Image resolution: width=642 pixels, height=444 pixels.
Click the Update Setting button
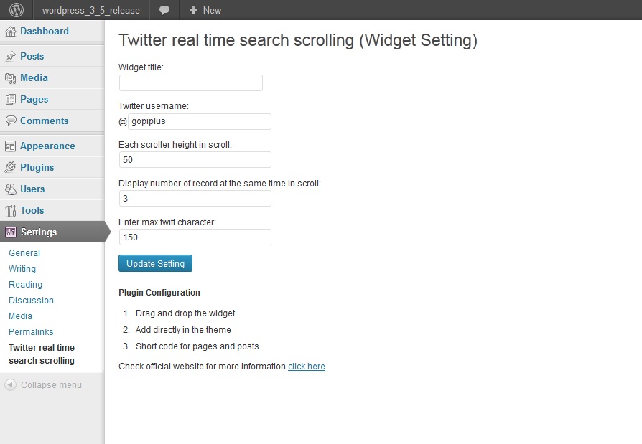pyautogui.click(x=156, y=263)
